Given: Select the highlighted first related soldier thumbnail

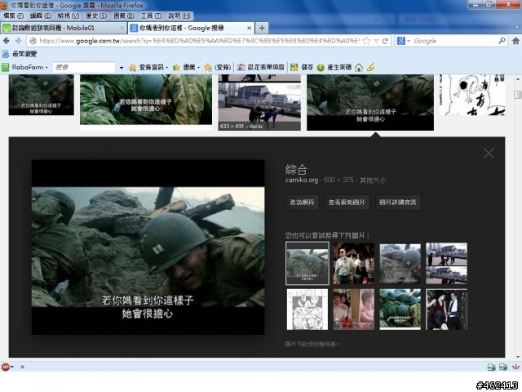Looking at the screenshot, I should coord(307,264).
